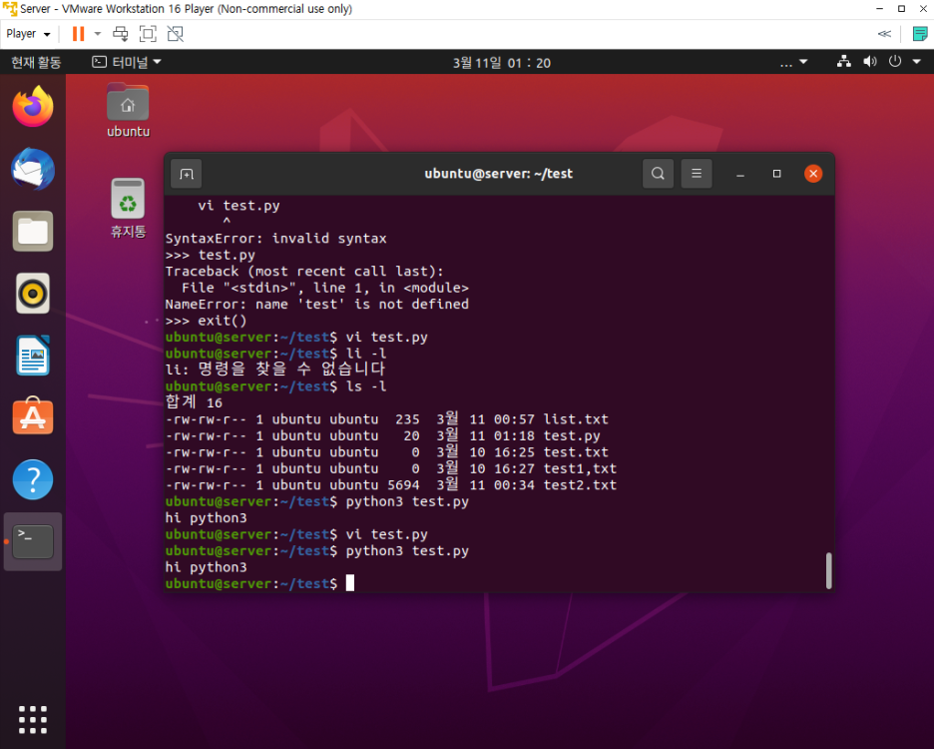Screen dimensions: 934x749
Task: Click the terminal title ubuntu@server: ~/test
Action: 499,174
